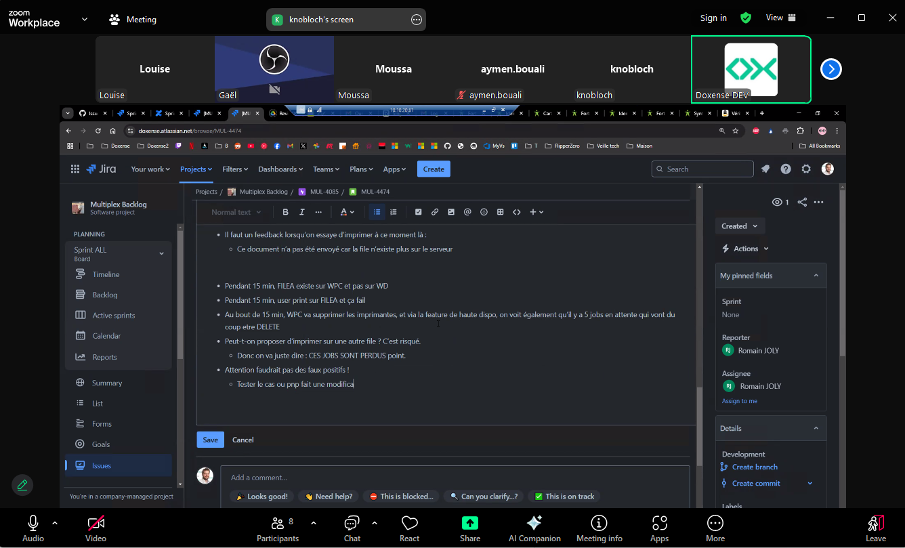The image size is (905, 548).
Task: Open the Zoom Workplace dropdown arrow
Action: (85, 19)
